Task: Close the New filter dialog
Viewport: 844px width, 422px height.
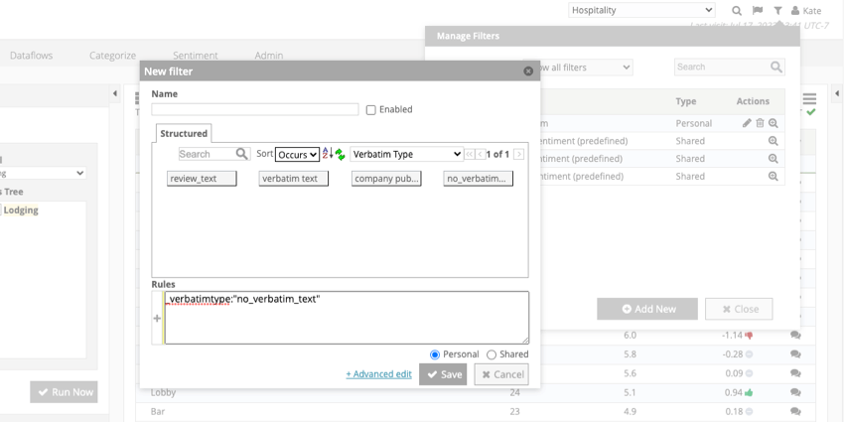Action: [x=528, y=71]
